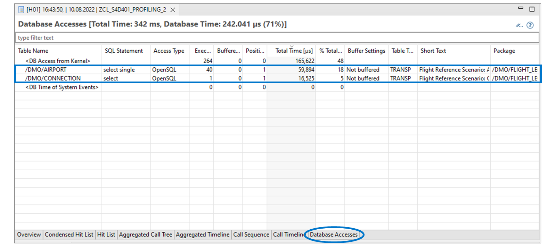Sort by the Table Name column
Screen dimensions: 556x247
pyautogui.click(x=33, y=51)
